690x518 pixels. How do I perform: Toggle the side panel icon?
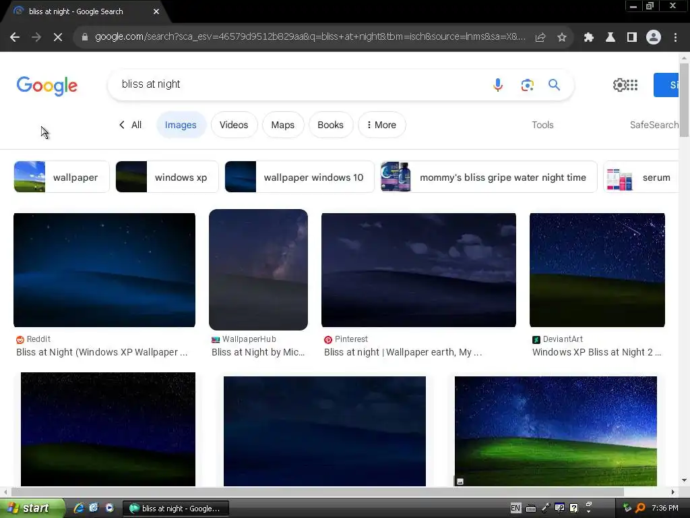coord(631,38)
